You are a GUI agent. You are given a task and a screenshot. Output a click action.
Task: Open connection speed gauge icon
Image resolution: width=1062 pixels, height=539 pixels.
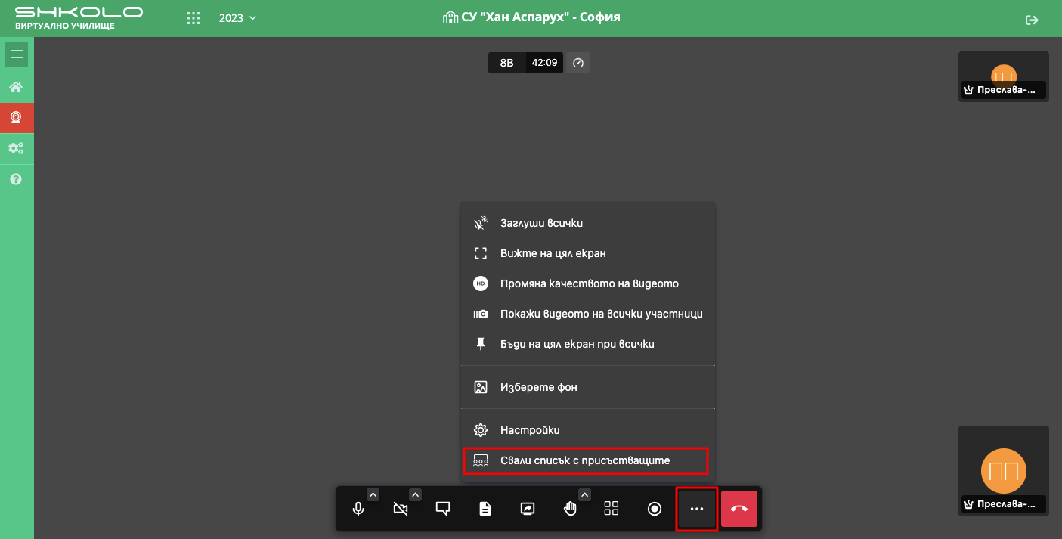pyautogui.click(x=578, y=63)
